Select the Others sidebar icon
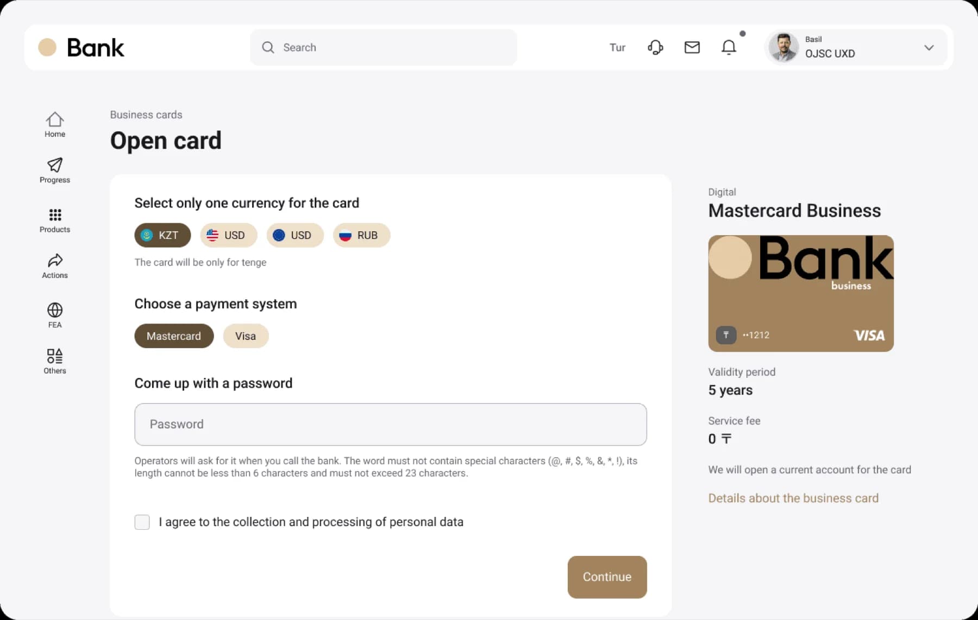 54,360
